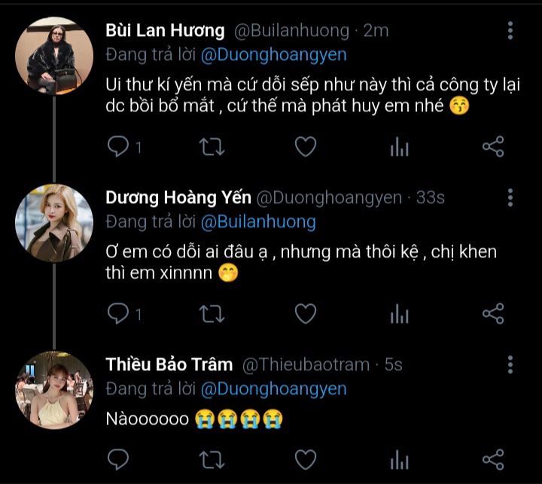Open Bùi Lan Hương's profile picture

click(54, 55)
